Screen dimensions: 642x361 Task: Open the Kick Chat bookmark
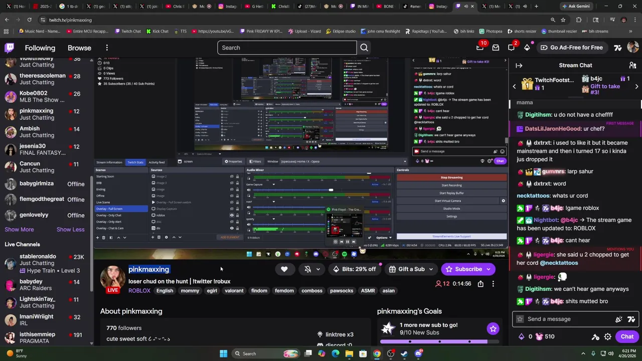click(157, 31)
